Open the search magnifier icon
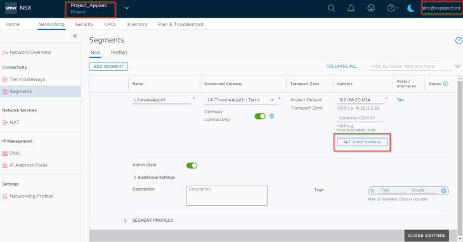The width and height of the screenshot is (463, 242). pyautogui.click(x=331, y=8)
